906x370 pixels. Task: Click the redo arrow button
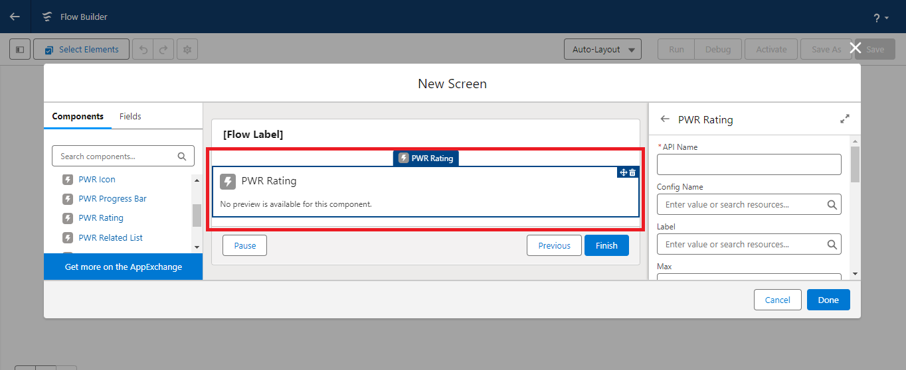pos(163,49)
